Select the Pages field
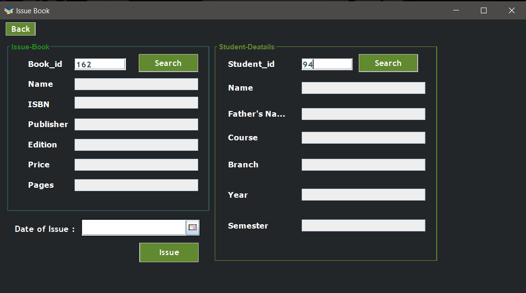526x293 pixels. pyautogui.click(x=136, y=185)
